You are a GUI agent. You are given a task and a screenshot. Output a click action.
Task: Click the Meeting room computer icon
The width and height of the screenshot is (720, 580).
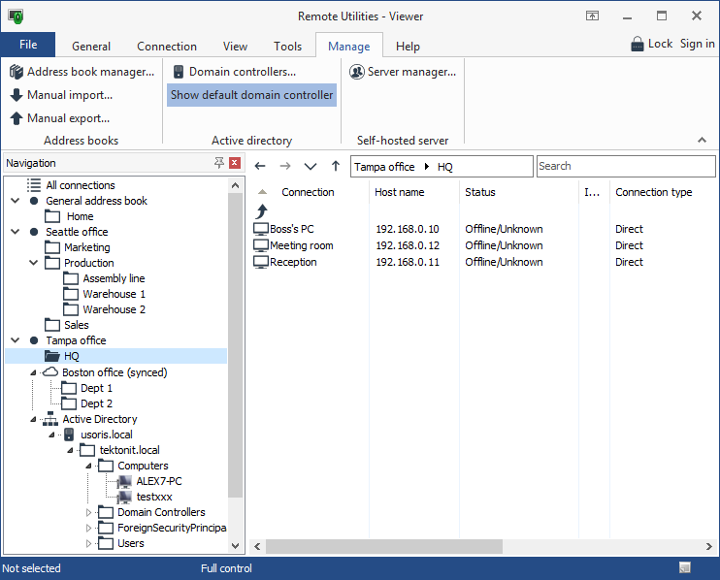click(261, 245)
